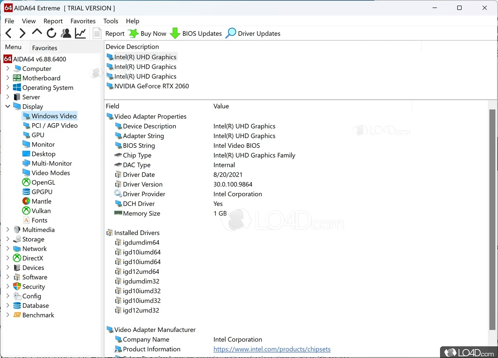This screenshot has width=498, height=358.
Task: Select PCI / AGP Video in tree
Action: point(50,125)
